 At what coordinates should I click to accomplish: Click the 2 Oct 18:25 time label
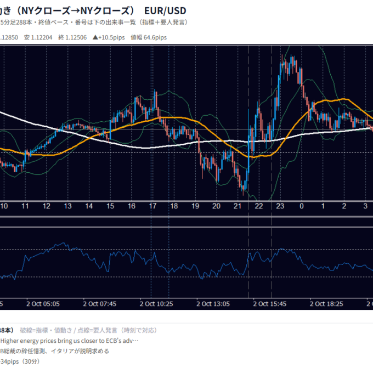326,304
